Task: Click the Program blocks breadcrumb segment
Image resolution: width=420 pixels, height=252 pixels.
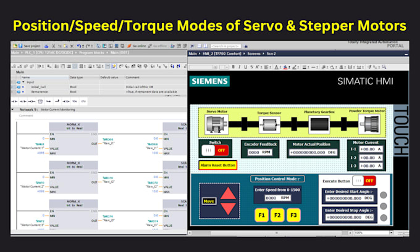Action: click(91, 52)
